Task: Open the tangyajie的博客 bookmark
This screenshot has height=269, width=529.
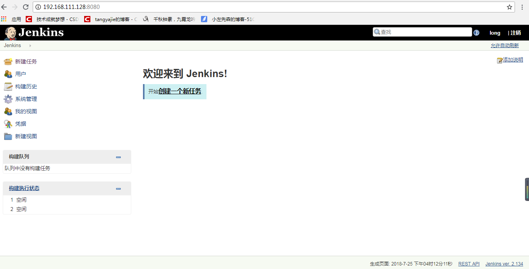Action: click(x=111, y=19)
